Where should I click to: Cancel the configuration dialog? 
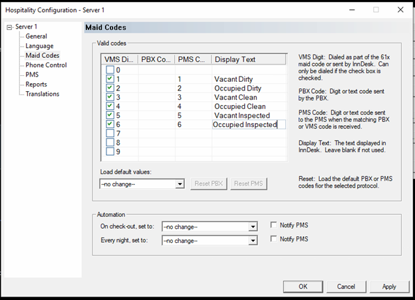346,287
